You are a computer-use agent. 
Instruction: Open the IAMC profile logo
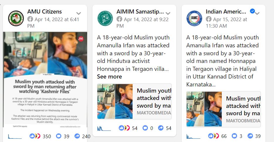pyautogui.click(x=194, y=19)
